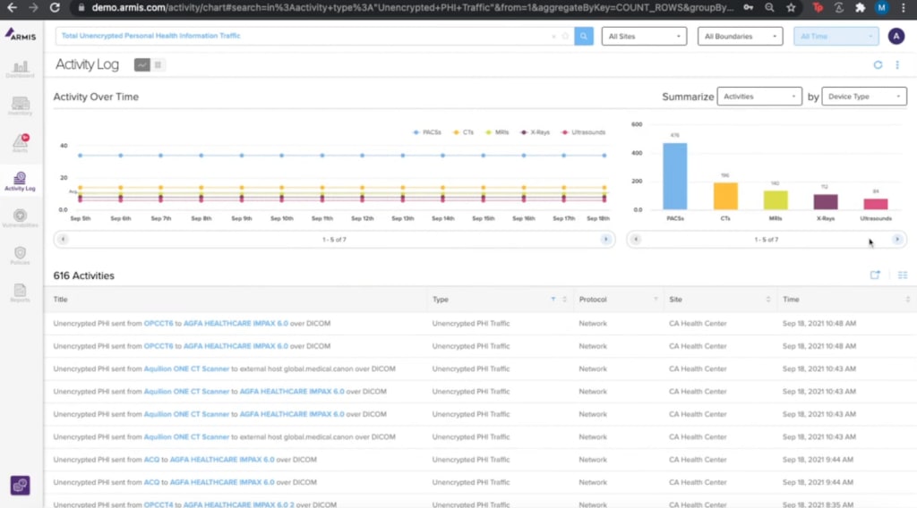Open Aquilion ONE CT Scanner link in third row
The image size is (917, 508).
(186, 369)
